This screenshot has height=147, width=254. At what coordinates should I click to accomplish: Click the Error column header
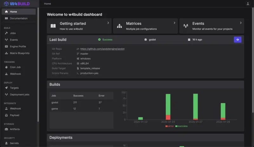[x=101, y=96]
